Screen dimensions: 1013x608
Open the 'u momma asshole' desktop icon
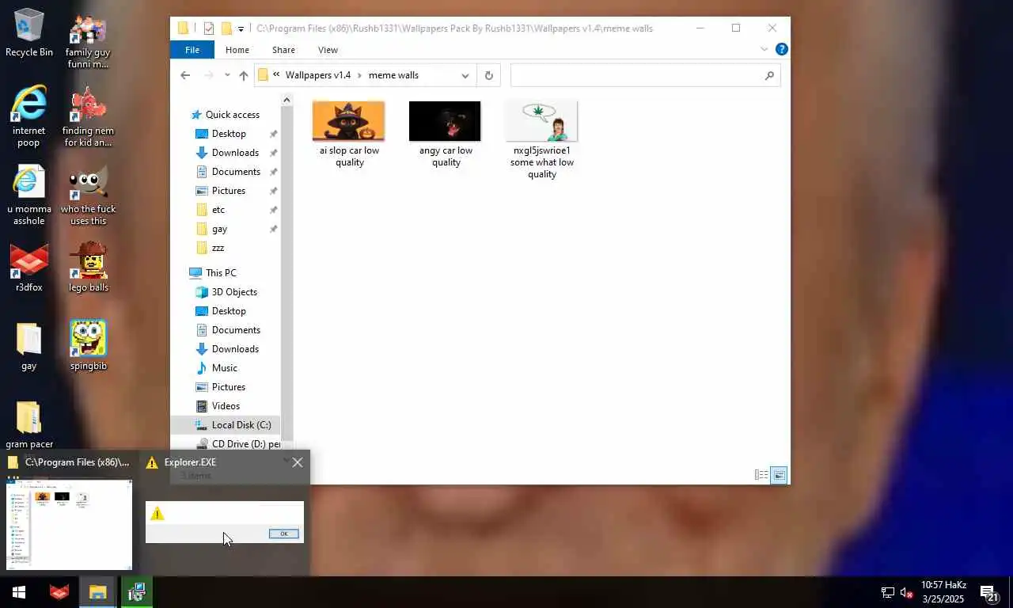tap(28, 195)
